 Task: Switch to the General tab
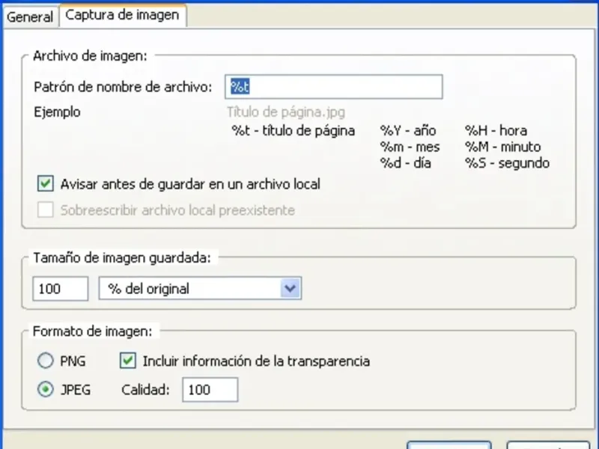[30, 16]
